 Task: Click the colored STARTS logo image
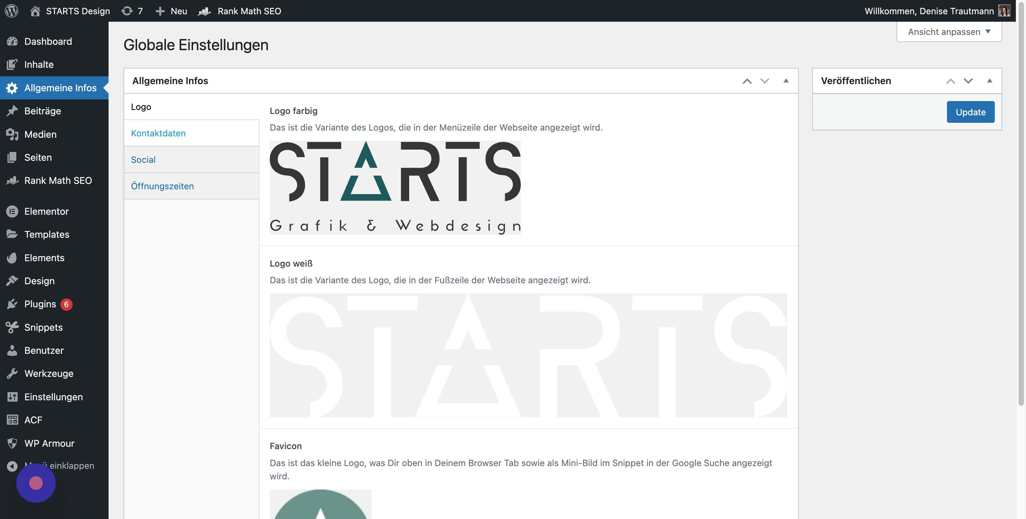[x=395, y=188]
